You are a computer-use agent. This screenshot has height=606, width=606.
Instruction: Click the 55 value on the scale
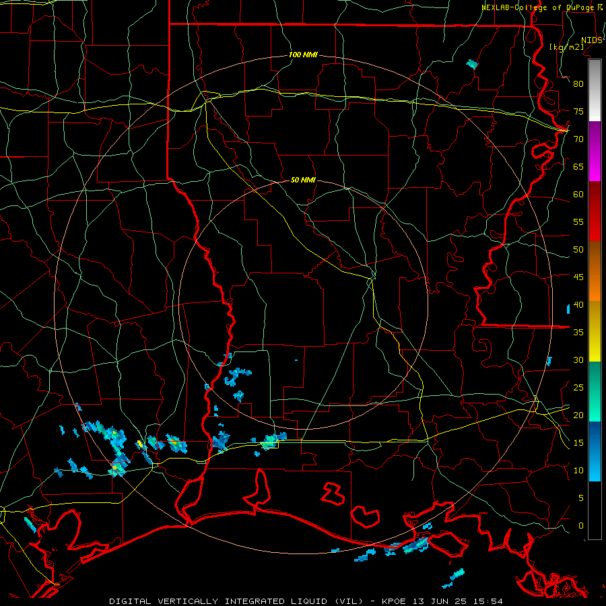click(578, 222)
